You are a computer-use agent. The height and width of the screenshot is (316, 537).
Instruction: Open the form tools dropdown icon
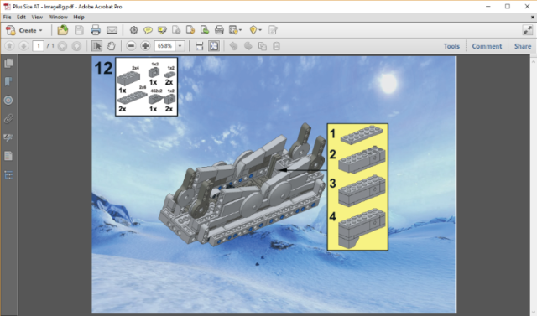pyautogui.click(x=235, y=30)
